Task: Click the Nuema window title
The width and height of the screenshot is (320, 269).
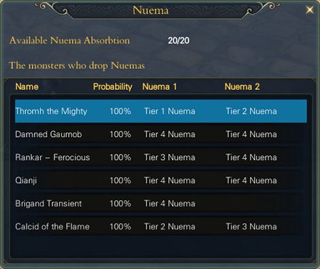Action: 150,10
